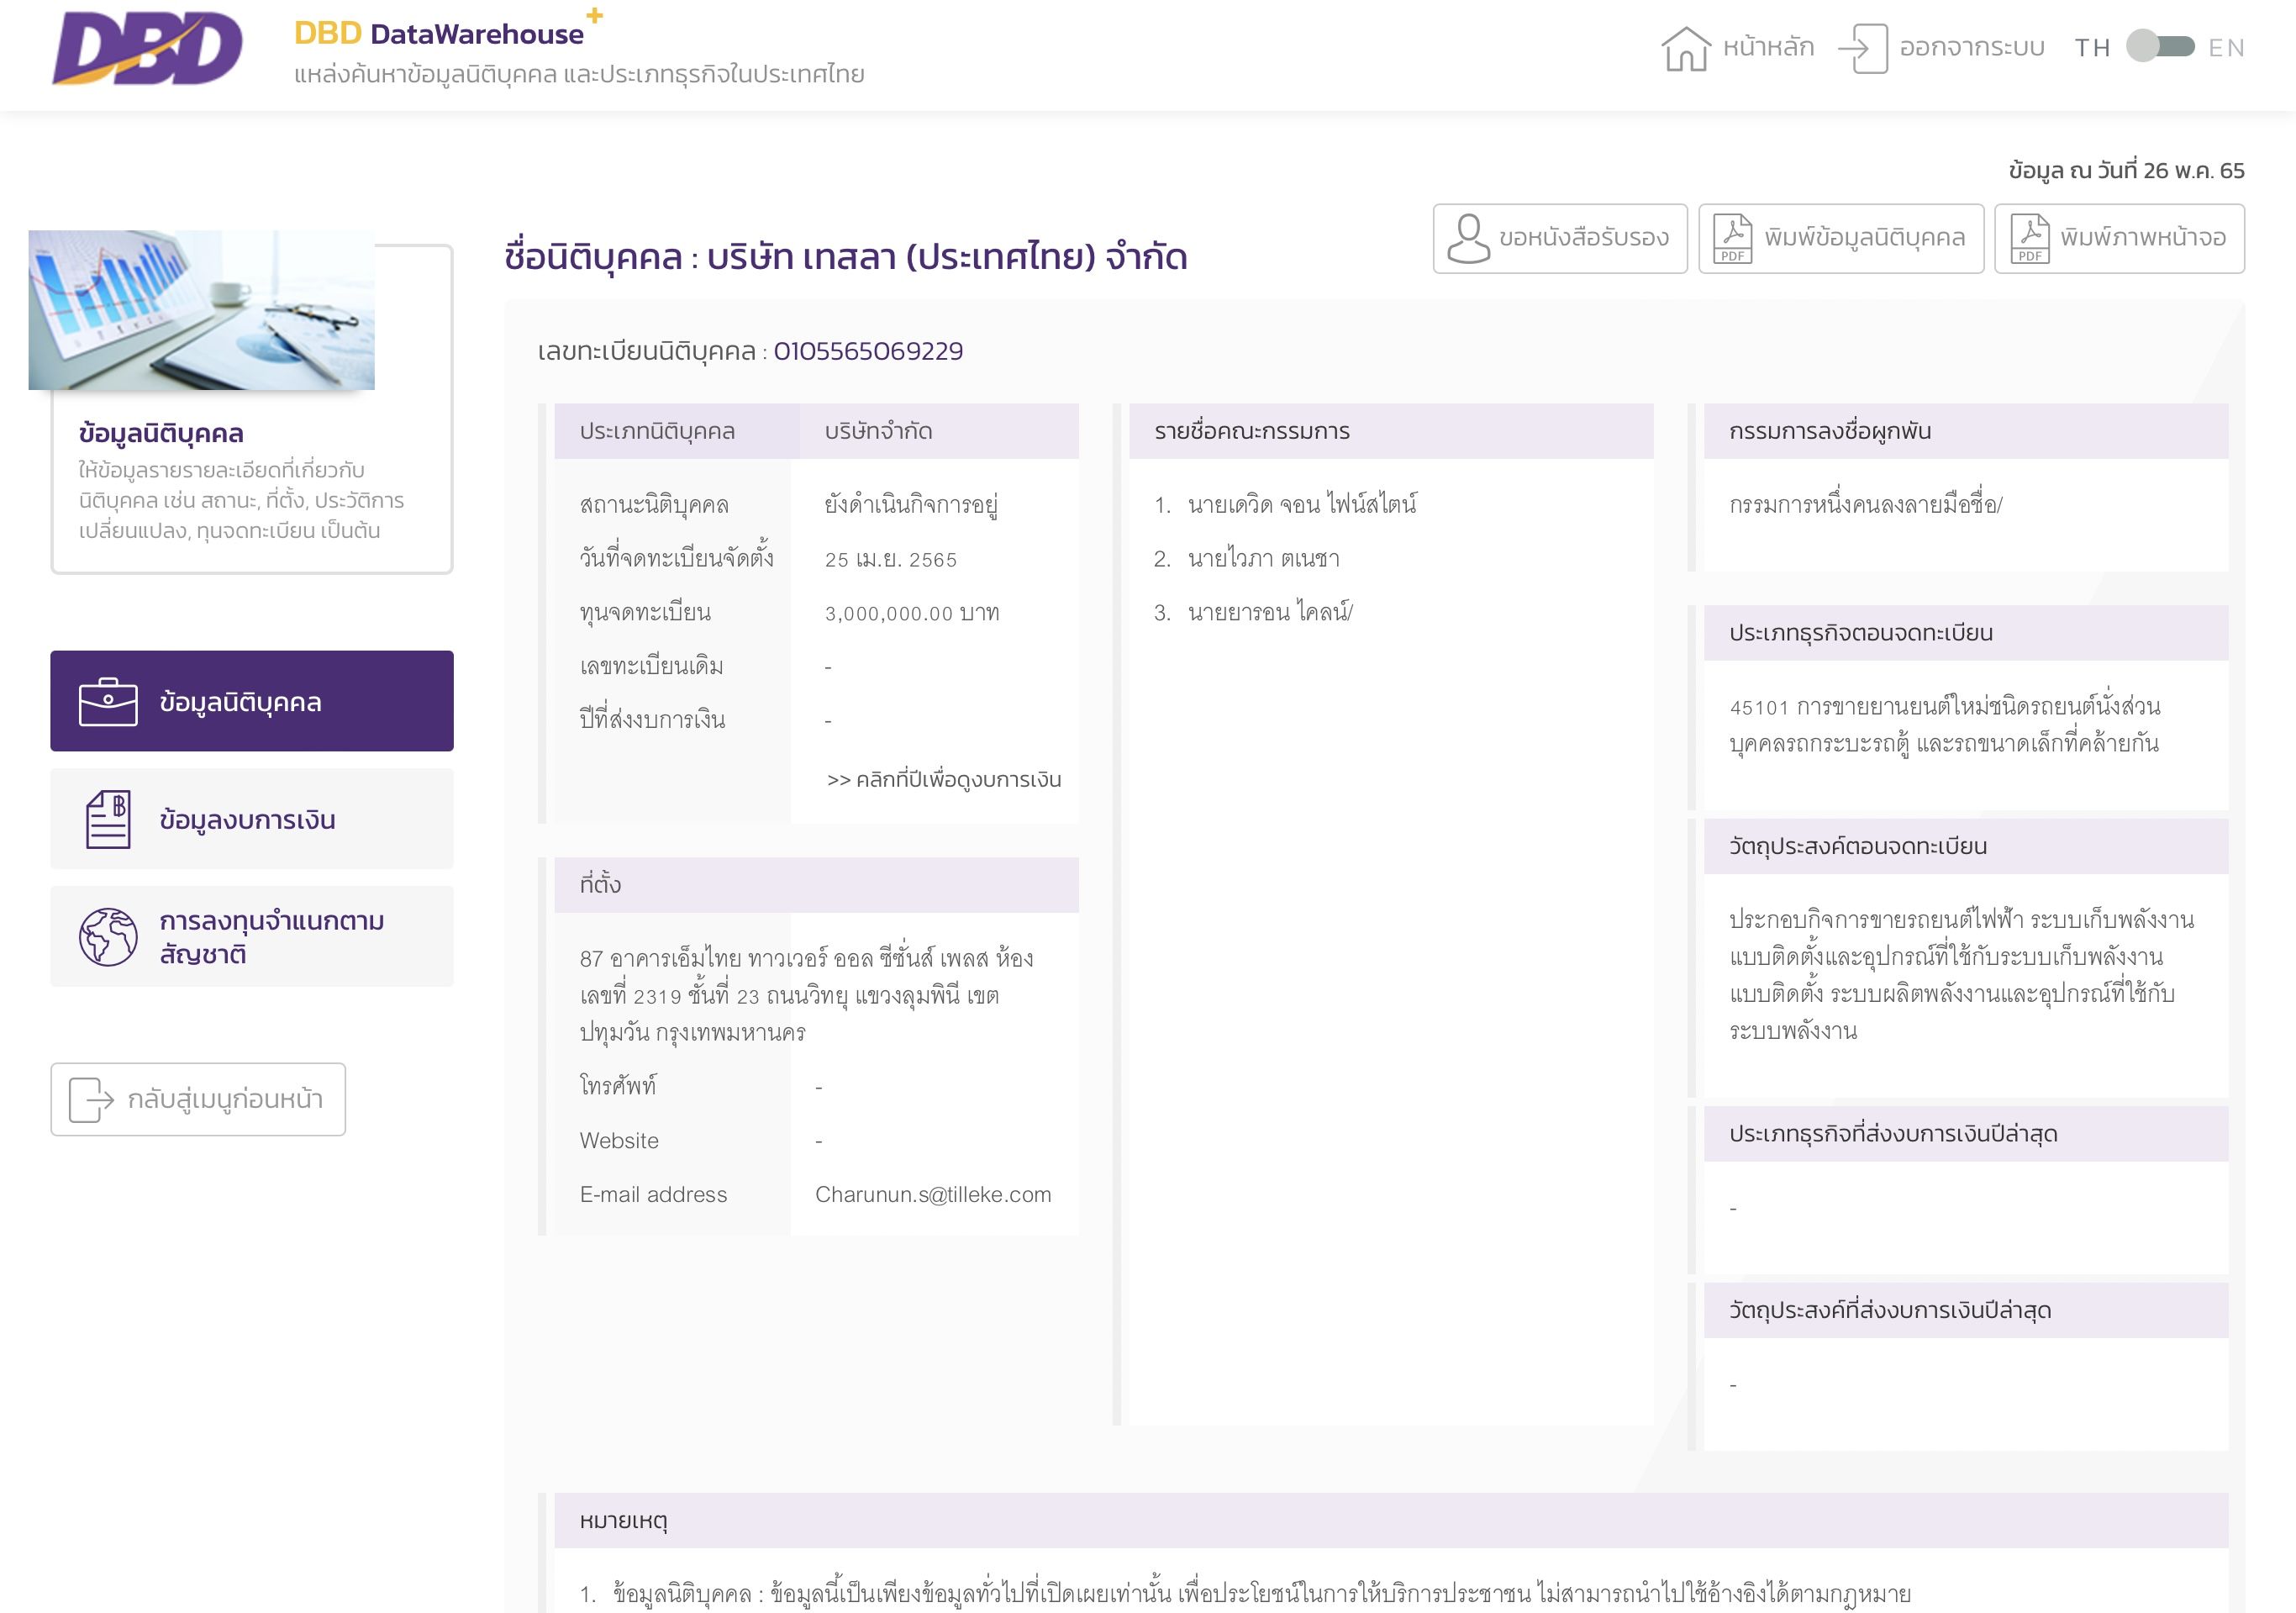Click director name นายยารอน ไคลน์/

pos(1270,612)
